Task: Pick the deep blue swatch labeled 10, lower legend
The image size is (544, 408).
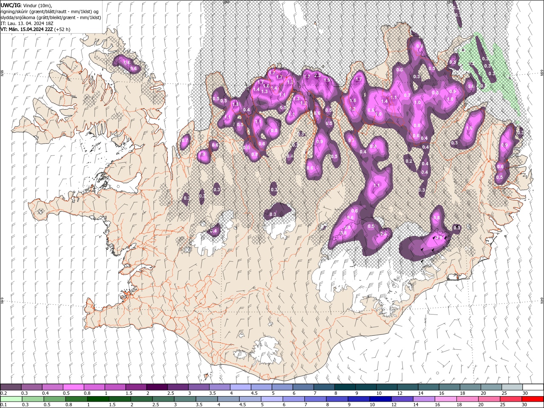Action: pos(380,399)
